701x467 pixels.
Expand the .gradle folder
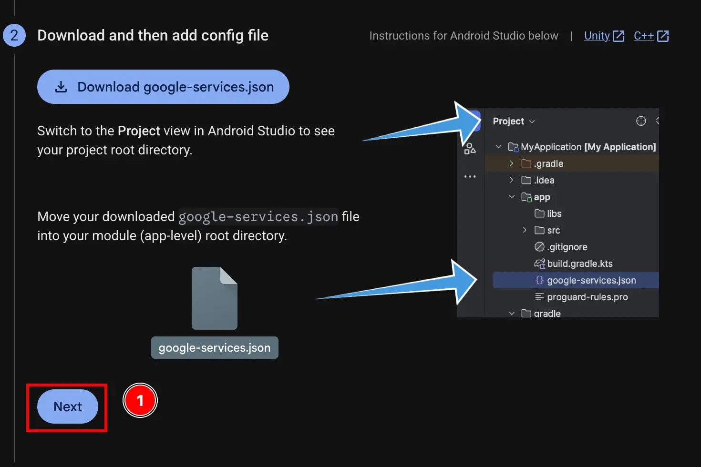pyautogui.click(x=511, y=163)
